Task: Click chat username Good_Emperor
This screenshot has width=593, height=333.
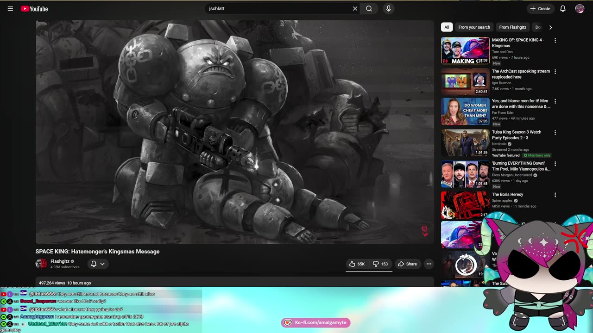Action: pos(37,302)
